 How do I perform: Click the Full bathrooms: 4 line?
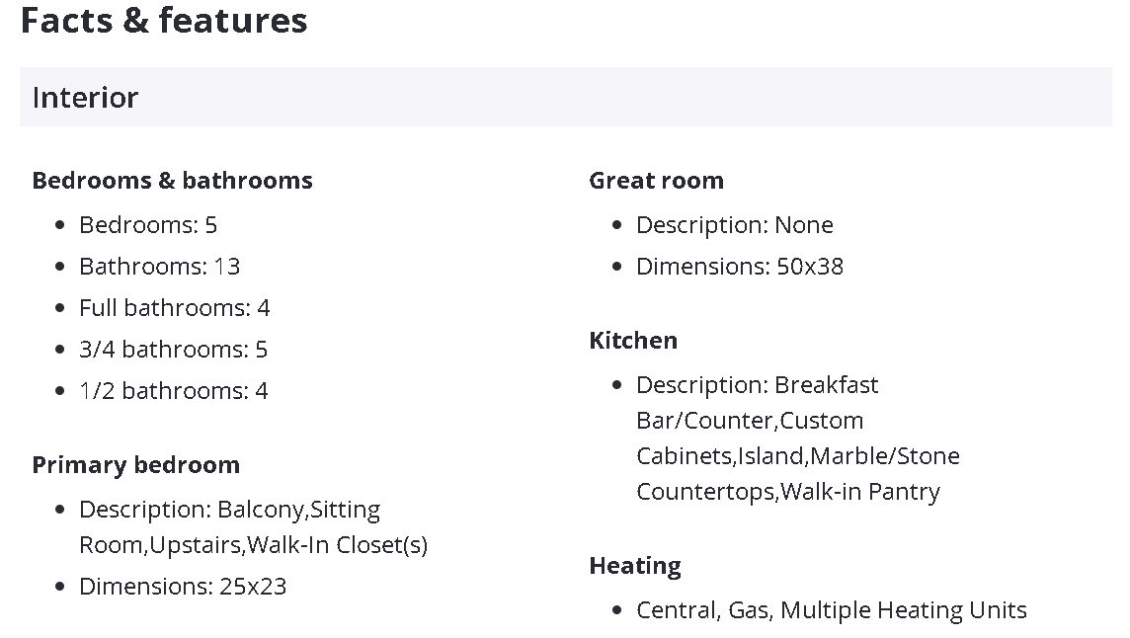[174, 308]
